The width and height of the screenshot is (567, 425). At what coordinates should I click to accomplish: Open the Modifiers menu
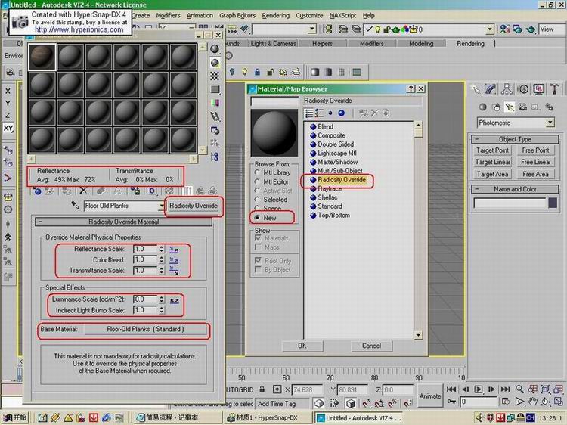tap(168, 16)
